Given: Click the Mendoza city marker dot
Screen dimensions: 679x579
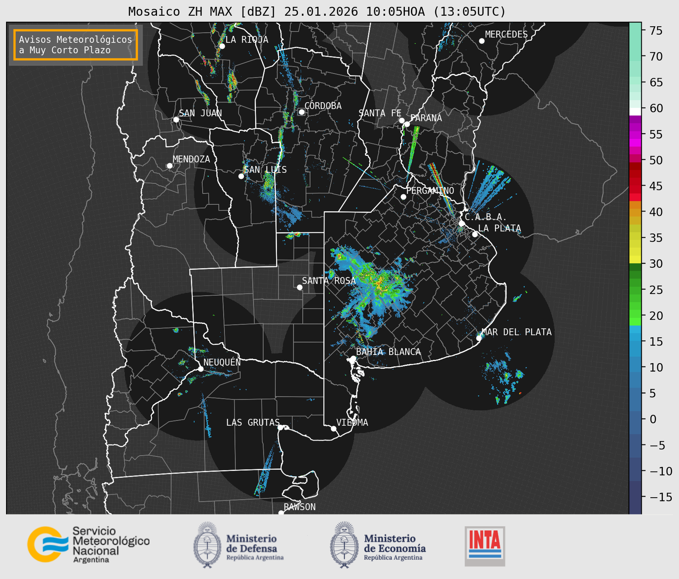Looking at the screenshot, I should click(169, 166).
